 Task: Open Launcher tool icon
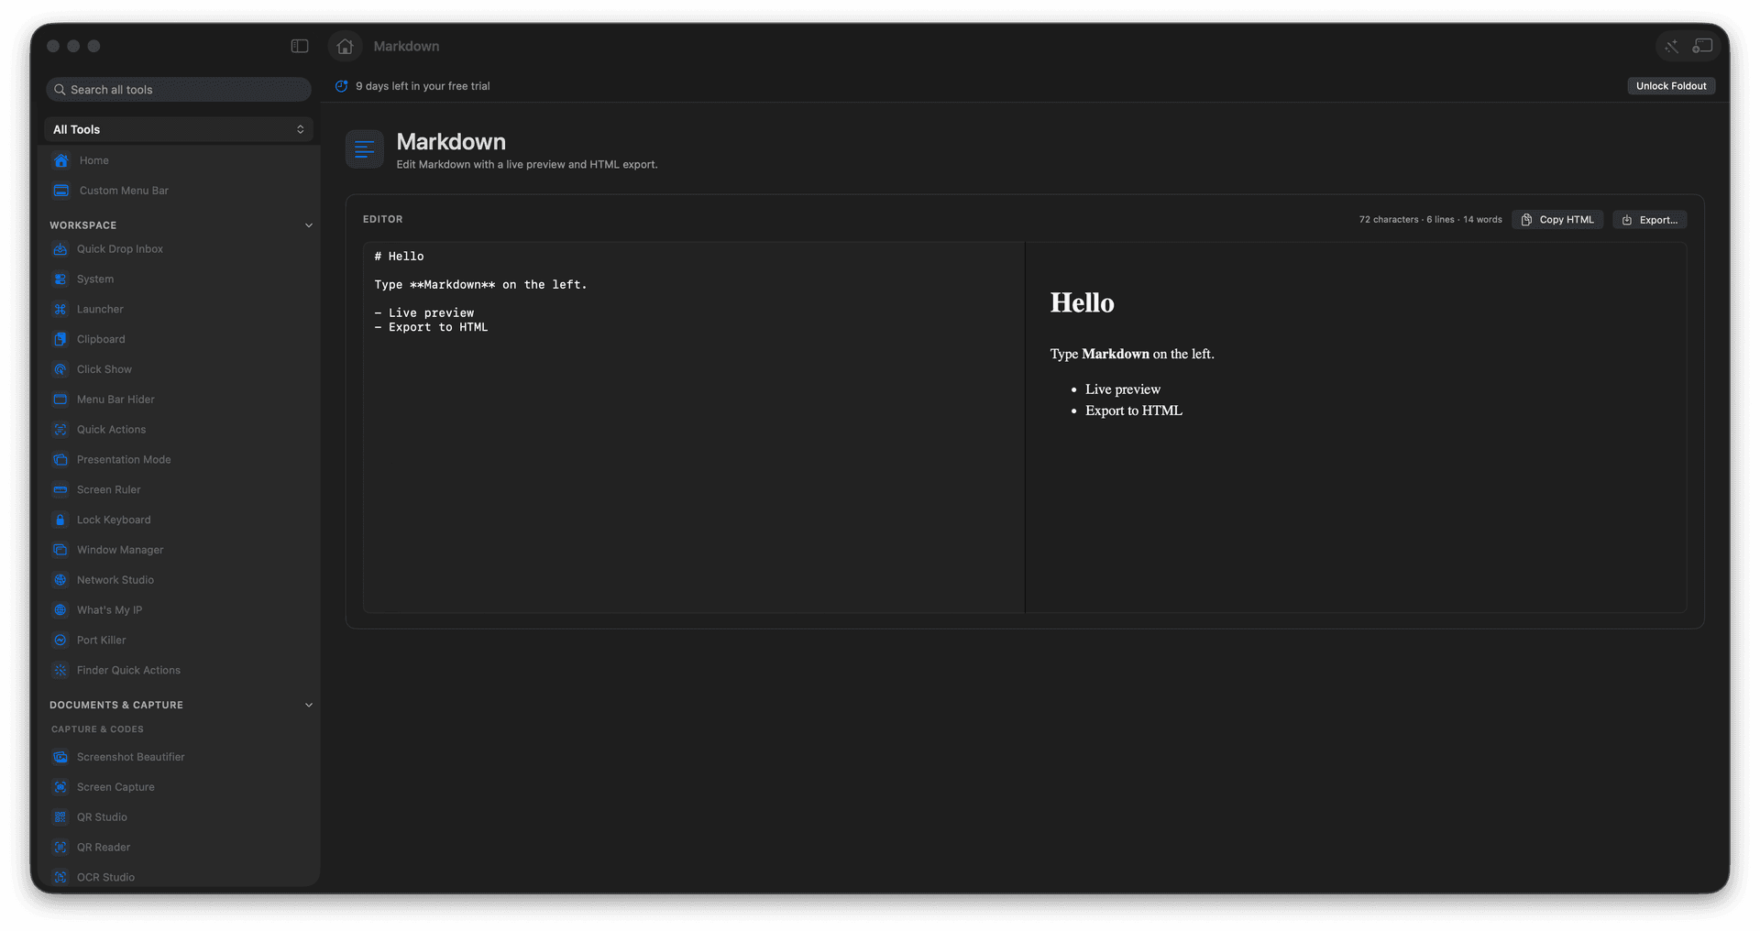pos(60,310)
